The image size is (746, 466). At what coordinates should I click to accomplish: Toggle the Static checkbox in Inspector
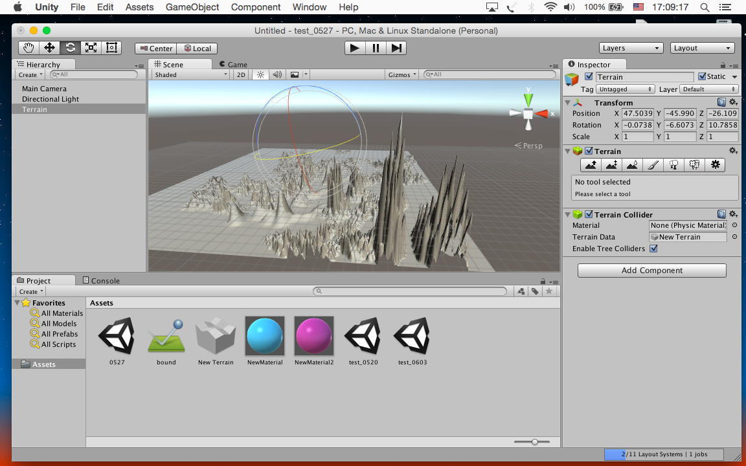[702, 76]
